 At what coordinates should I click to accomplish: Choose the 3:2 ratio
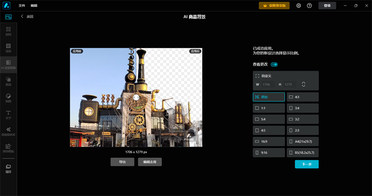[x=303, y=119]
